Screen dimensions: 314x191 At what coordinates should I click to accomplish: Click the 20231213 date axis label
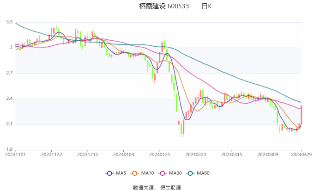pos(88,154)
